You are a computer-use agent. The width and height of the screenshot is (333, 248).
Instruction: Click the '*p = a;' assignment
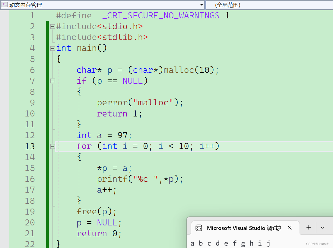coord(115,168)
